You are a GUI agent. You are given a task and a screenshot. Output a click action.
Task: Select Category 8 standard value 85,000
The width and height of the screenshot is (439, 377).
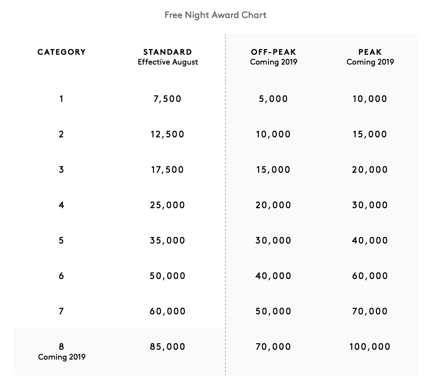click(x=167, y=347)
